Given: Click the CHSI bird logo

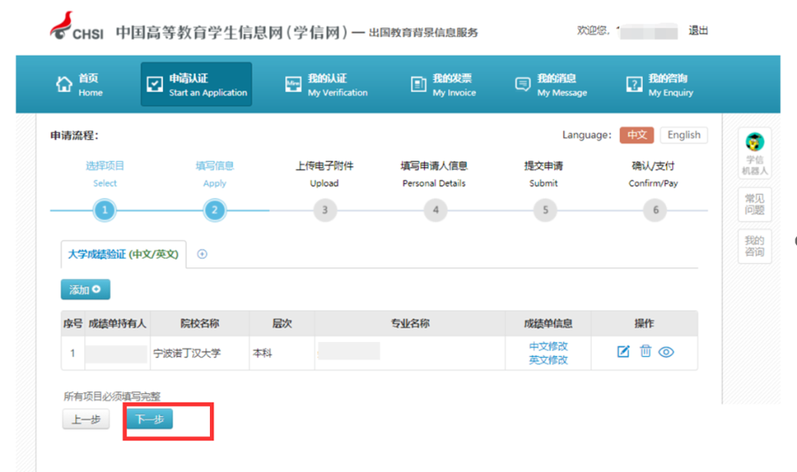Looking at the screenshot, I should (x=61, y=26).
